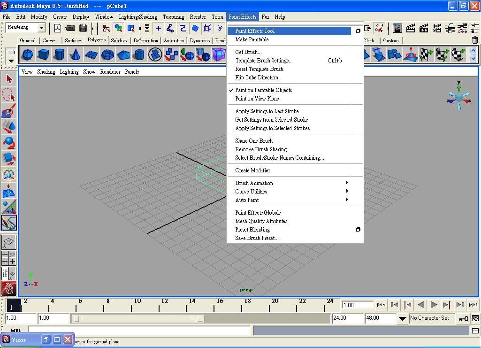Create a polygon pyramid from shelf

(123, 55)
